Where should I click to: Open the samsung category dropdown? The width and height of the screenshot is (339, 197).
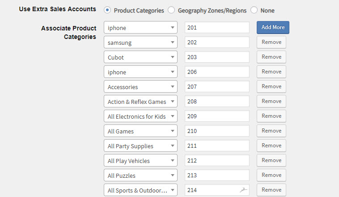click(x=140, y=42)
